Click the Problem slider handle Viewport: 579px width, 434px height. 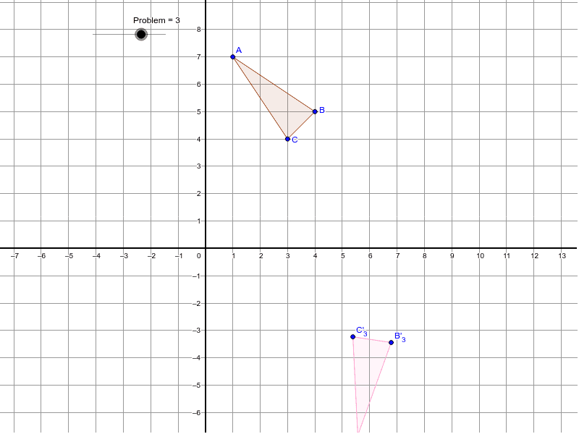pos(141,34)
